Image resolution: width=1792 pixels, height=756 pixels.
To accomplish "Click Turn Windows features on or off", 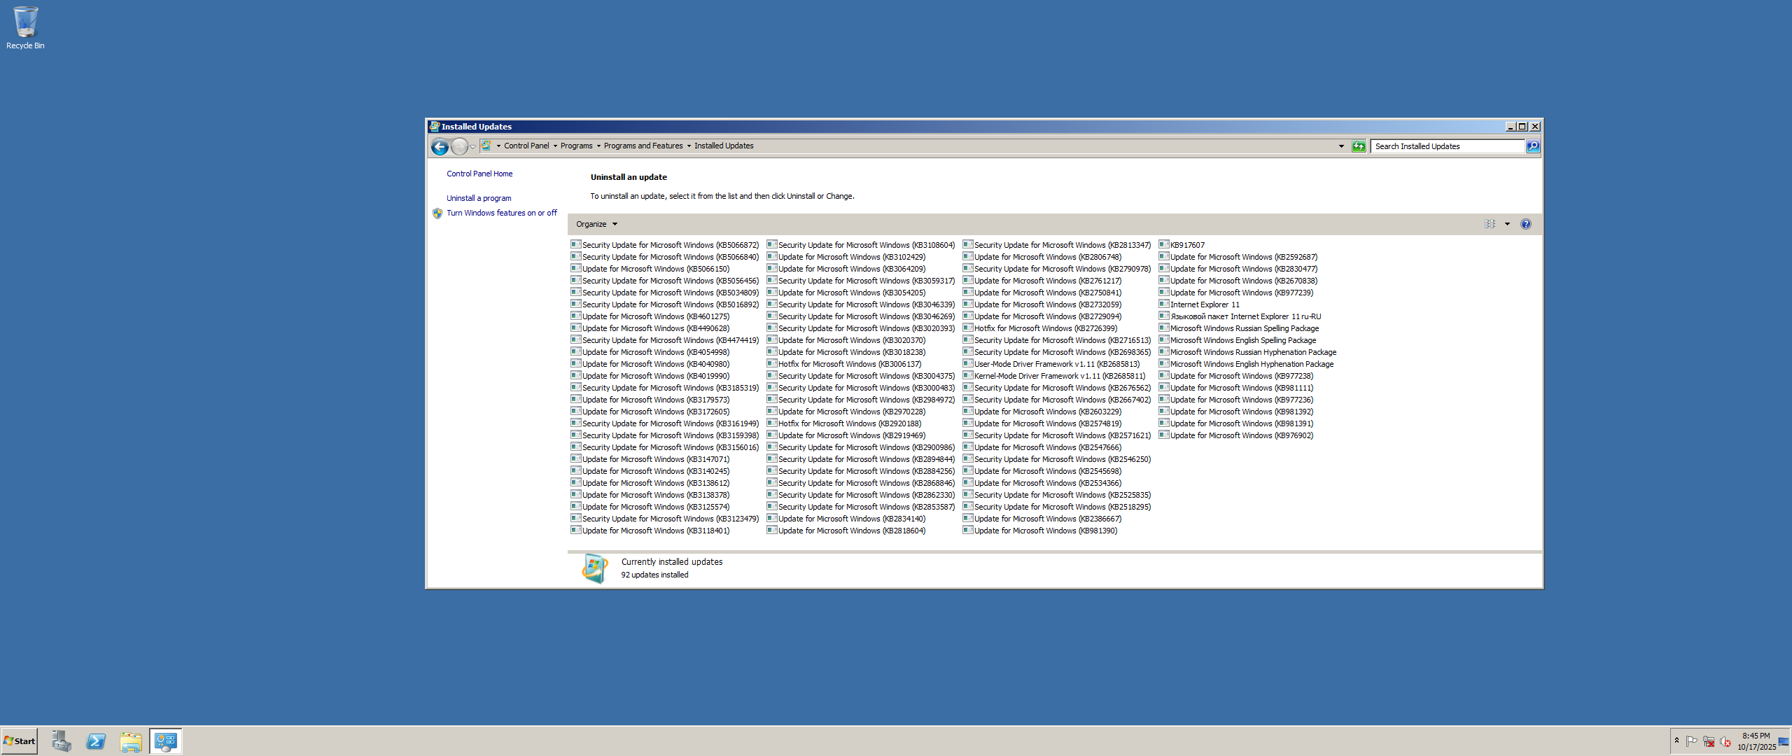I will (502, 213).
